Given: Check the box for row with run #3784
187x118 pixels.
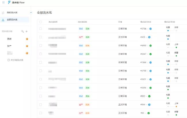Looking at the screenshot, I should point(41,29).
